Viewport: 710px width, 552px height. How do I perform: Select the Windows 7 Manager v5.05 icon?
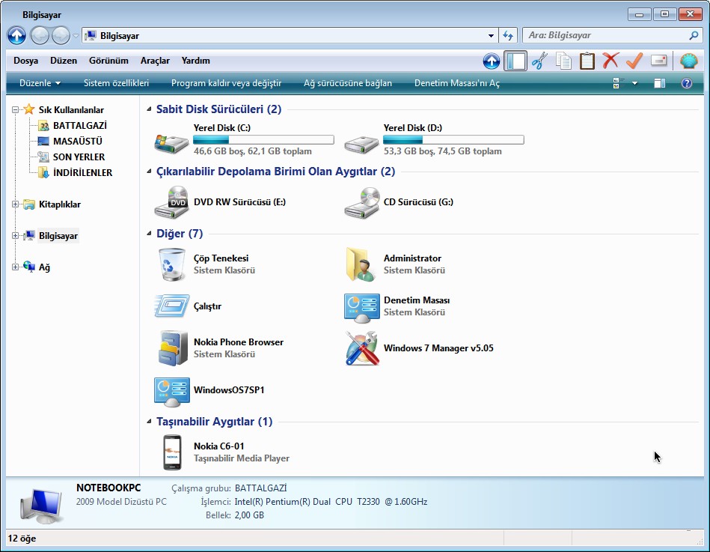tap(362, 348)
